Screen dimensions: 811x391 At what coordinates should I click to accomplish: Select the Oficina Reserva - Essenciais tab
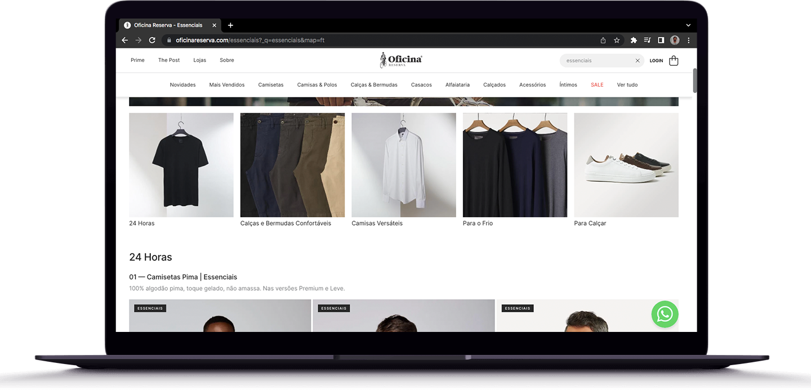[x=170, y=25]
